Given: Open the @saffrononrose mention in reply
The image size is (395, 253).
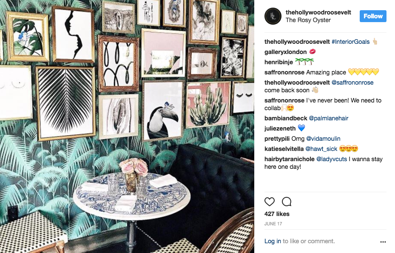Looking at the screenshot, I should tap(352, 82).
